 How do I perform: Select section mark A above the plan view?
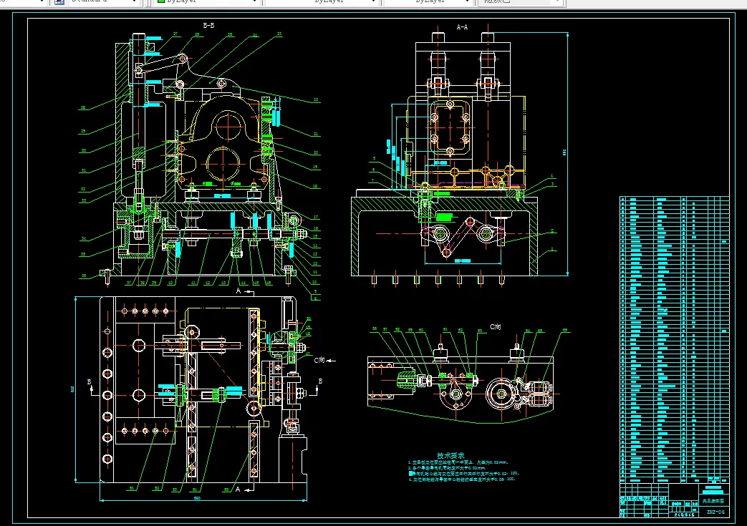click(238, 291)
